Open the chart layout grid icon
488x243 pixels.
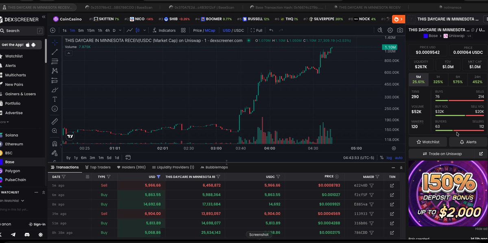(x=183, y=30)
